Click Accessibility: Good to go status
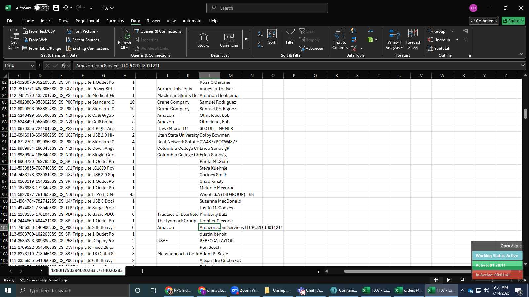Screen dimensions: 529x297 [x=44, y=280]
